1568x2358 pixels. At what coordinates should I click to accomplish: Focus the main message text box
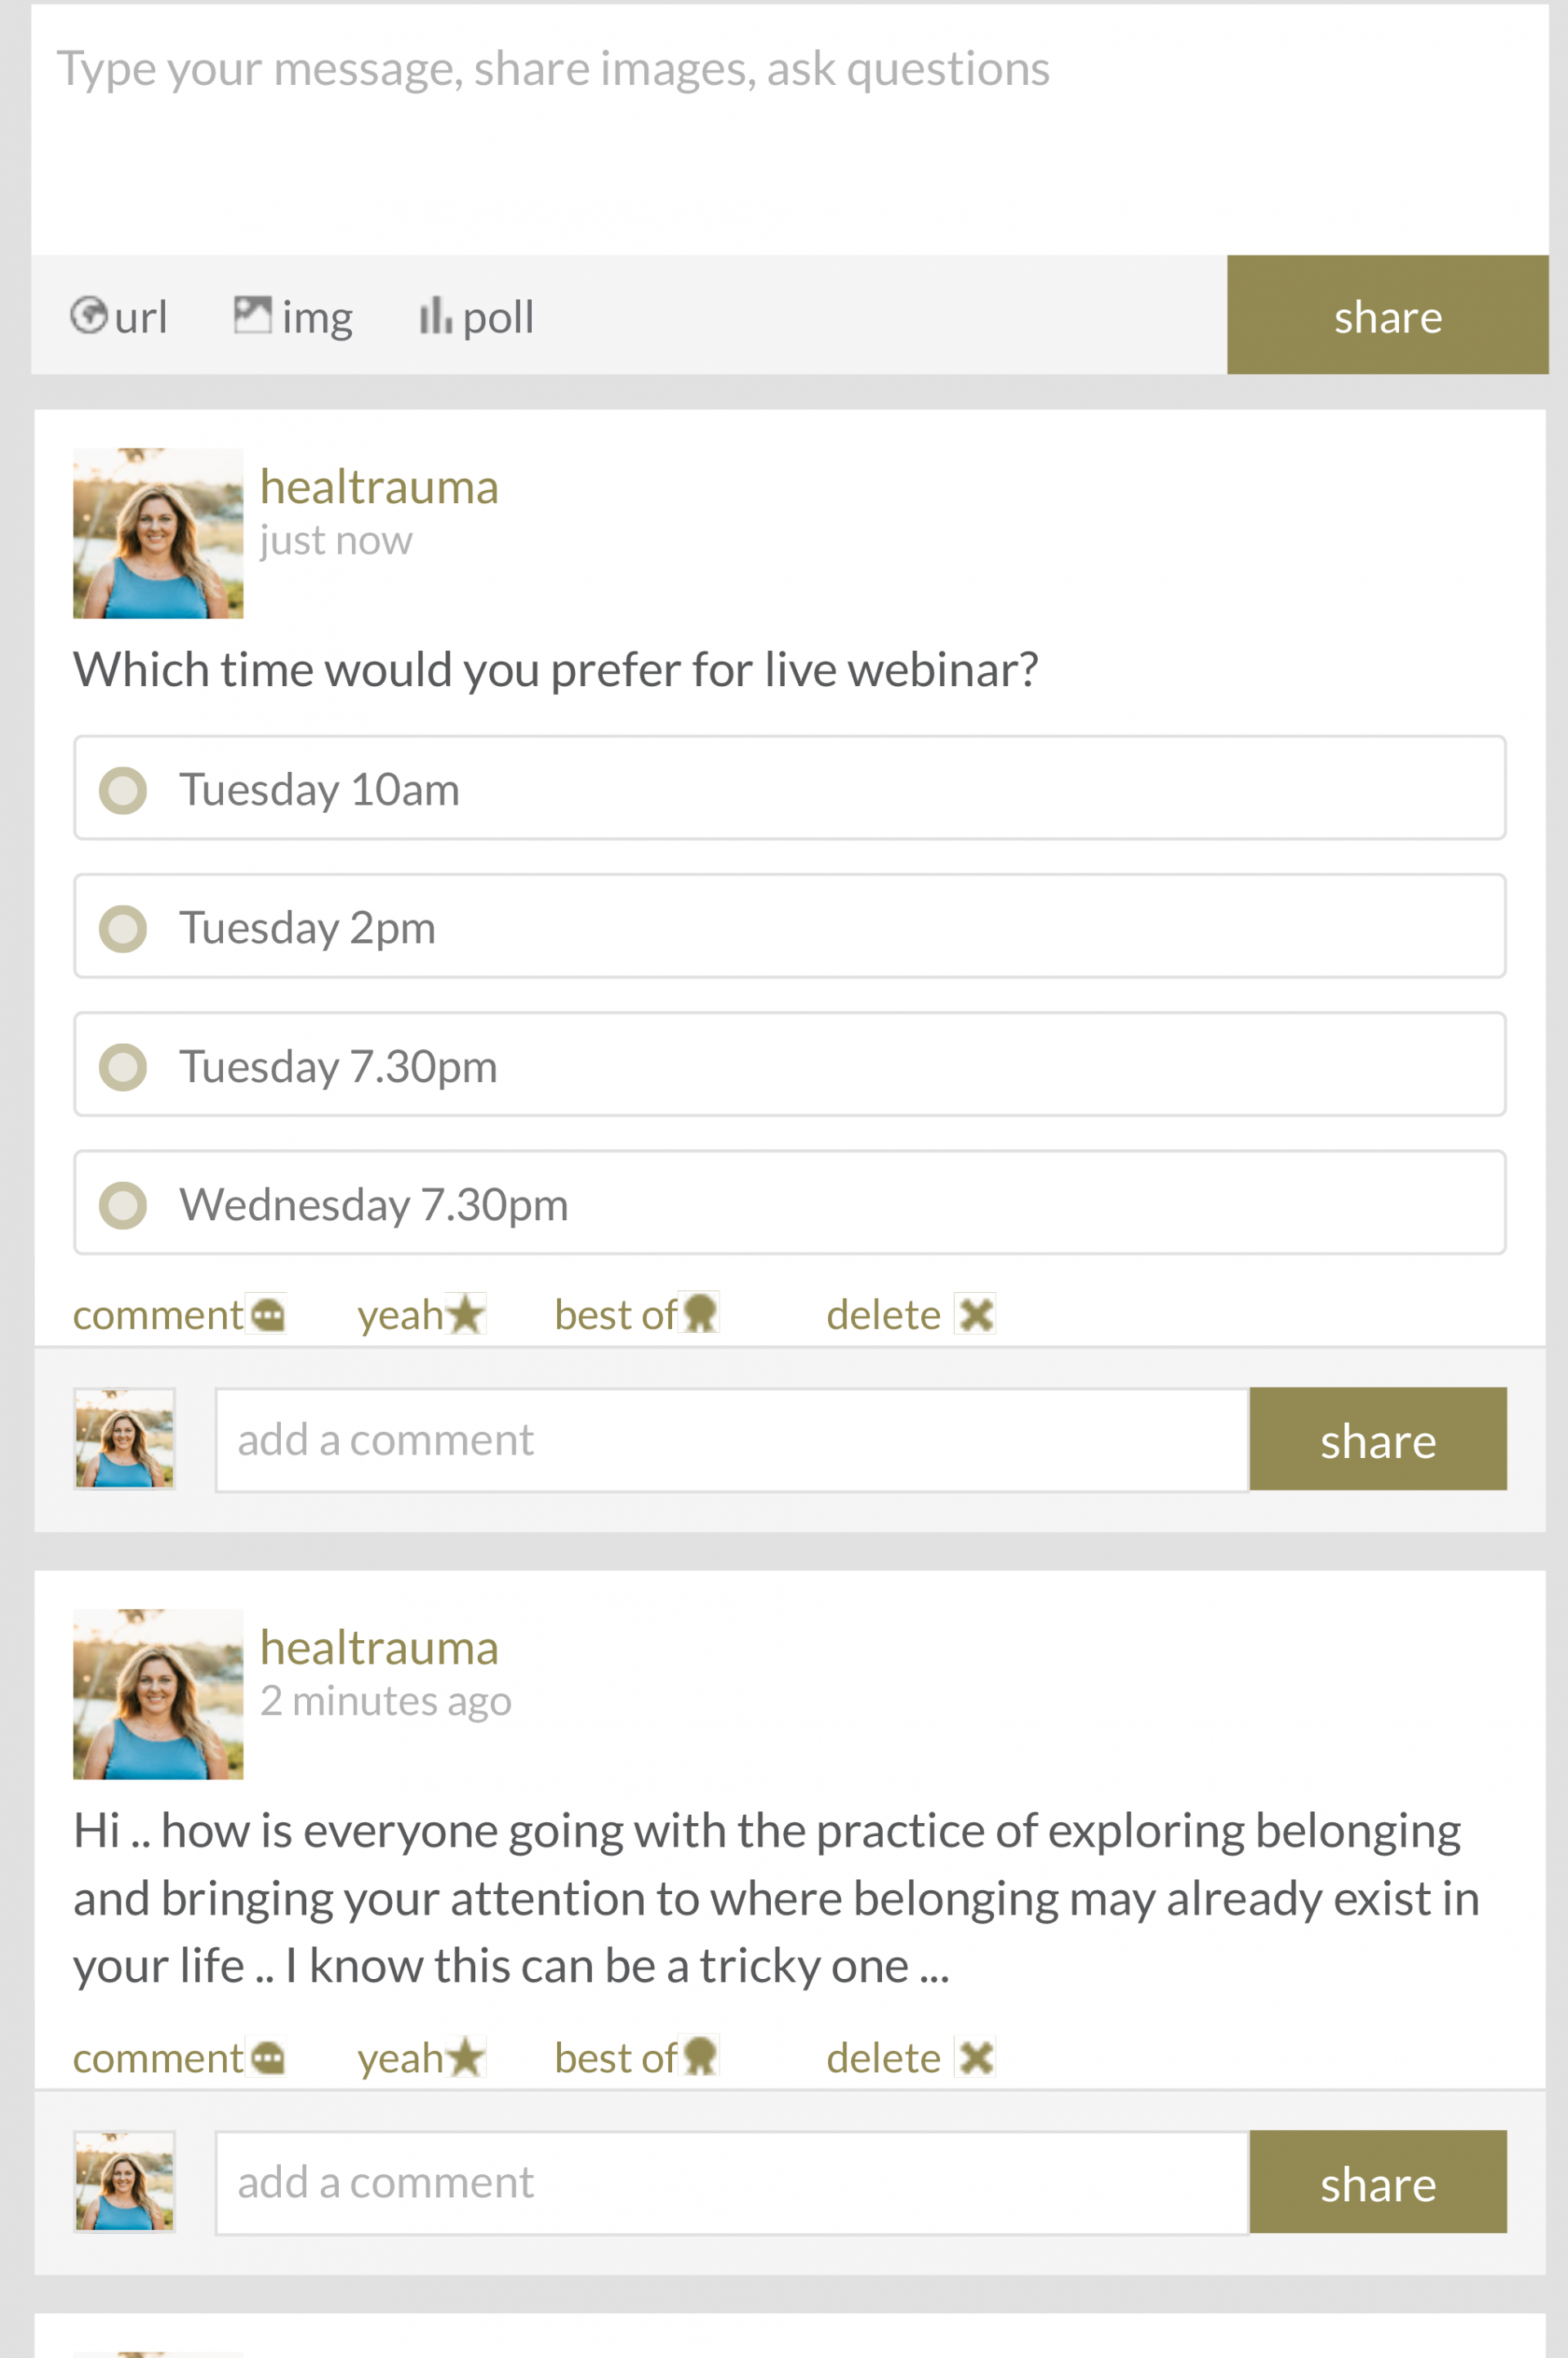tap(789, 130)
